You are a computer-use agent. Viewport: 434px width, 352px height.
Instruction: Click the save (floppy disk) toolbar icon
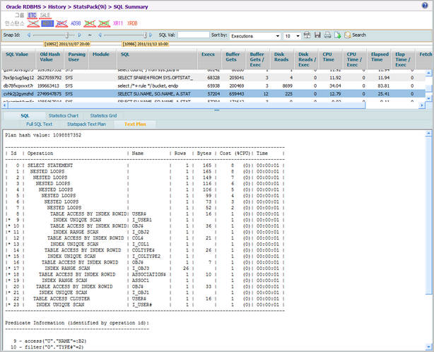click(x=317, y=35)
